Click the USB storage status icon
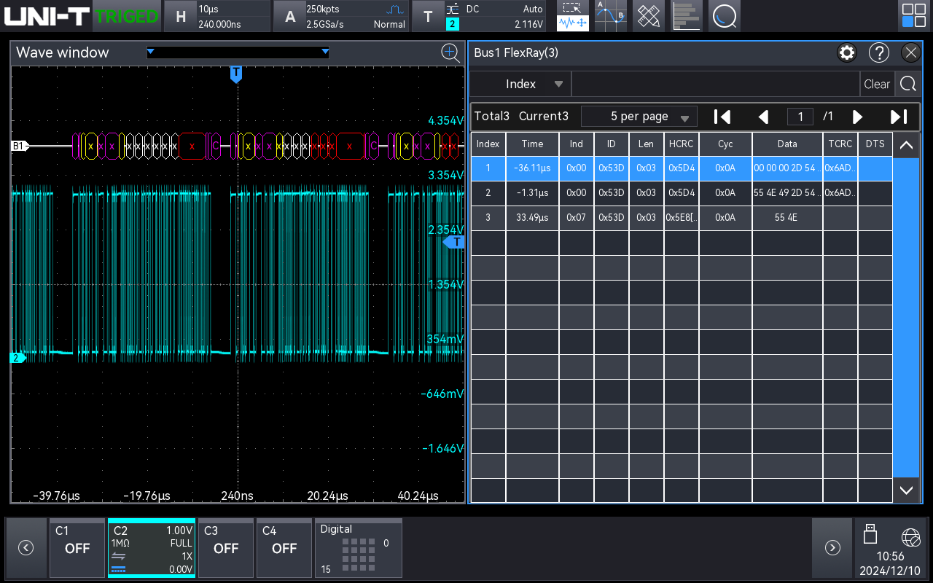The height and width of the screenshot is (583, 933). click(870, 534)
